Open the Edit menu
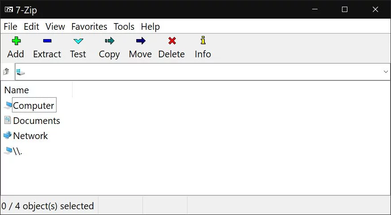Screen dimensions: 391x215 pos(32,26)
